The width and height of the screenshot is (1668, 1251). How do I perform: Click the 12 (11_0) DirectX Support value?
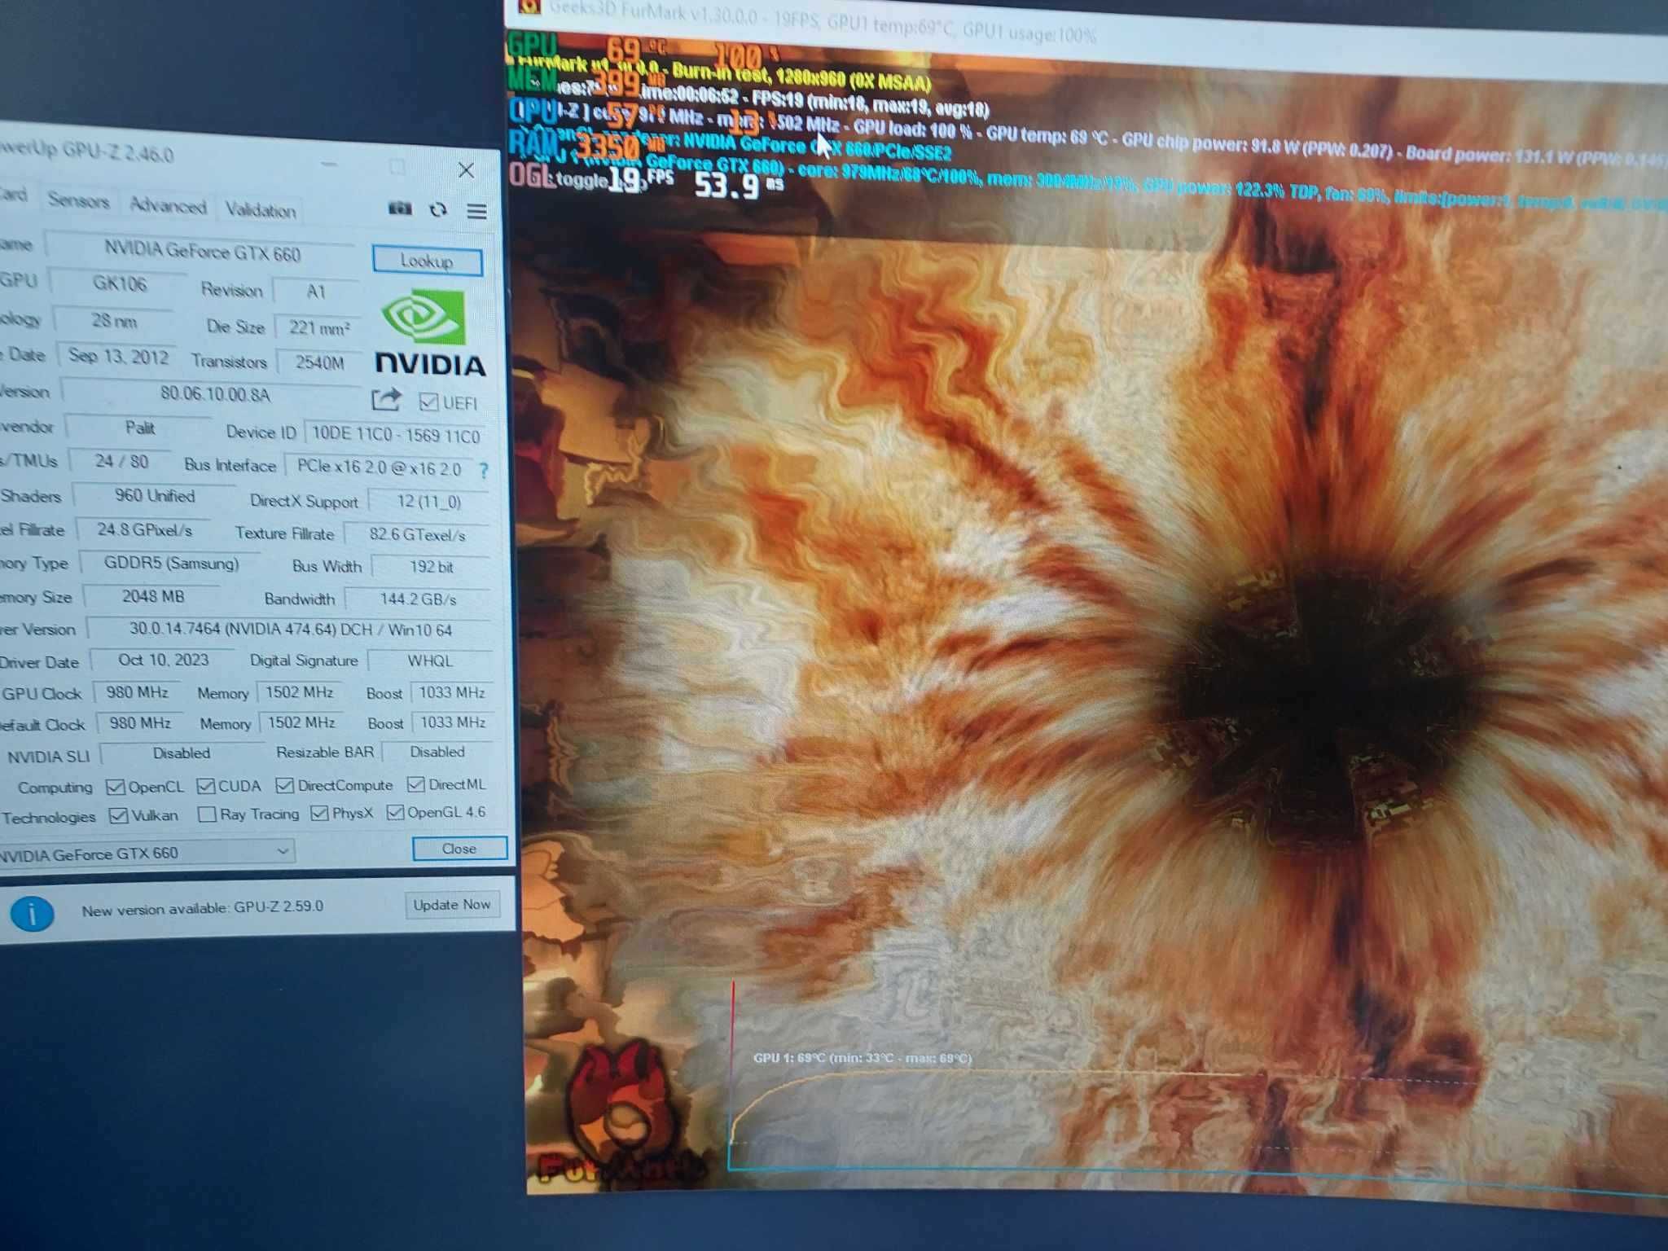pyautogui.click(x=428, y=501)
